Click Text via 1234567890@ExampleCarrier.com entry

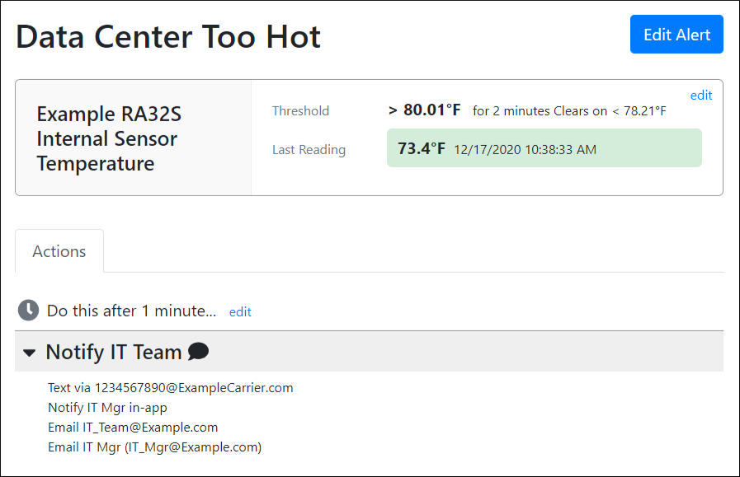pyautogui.click(x=170, y=387)
